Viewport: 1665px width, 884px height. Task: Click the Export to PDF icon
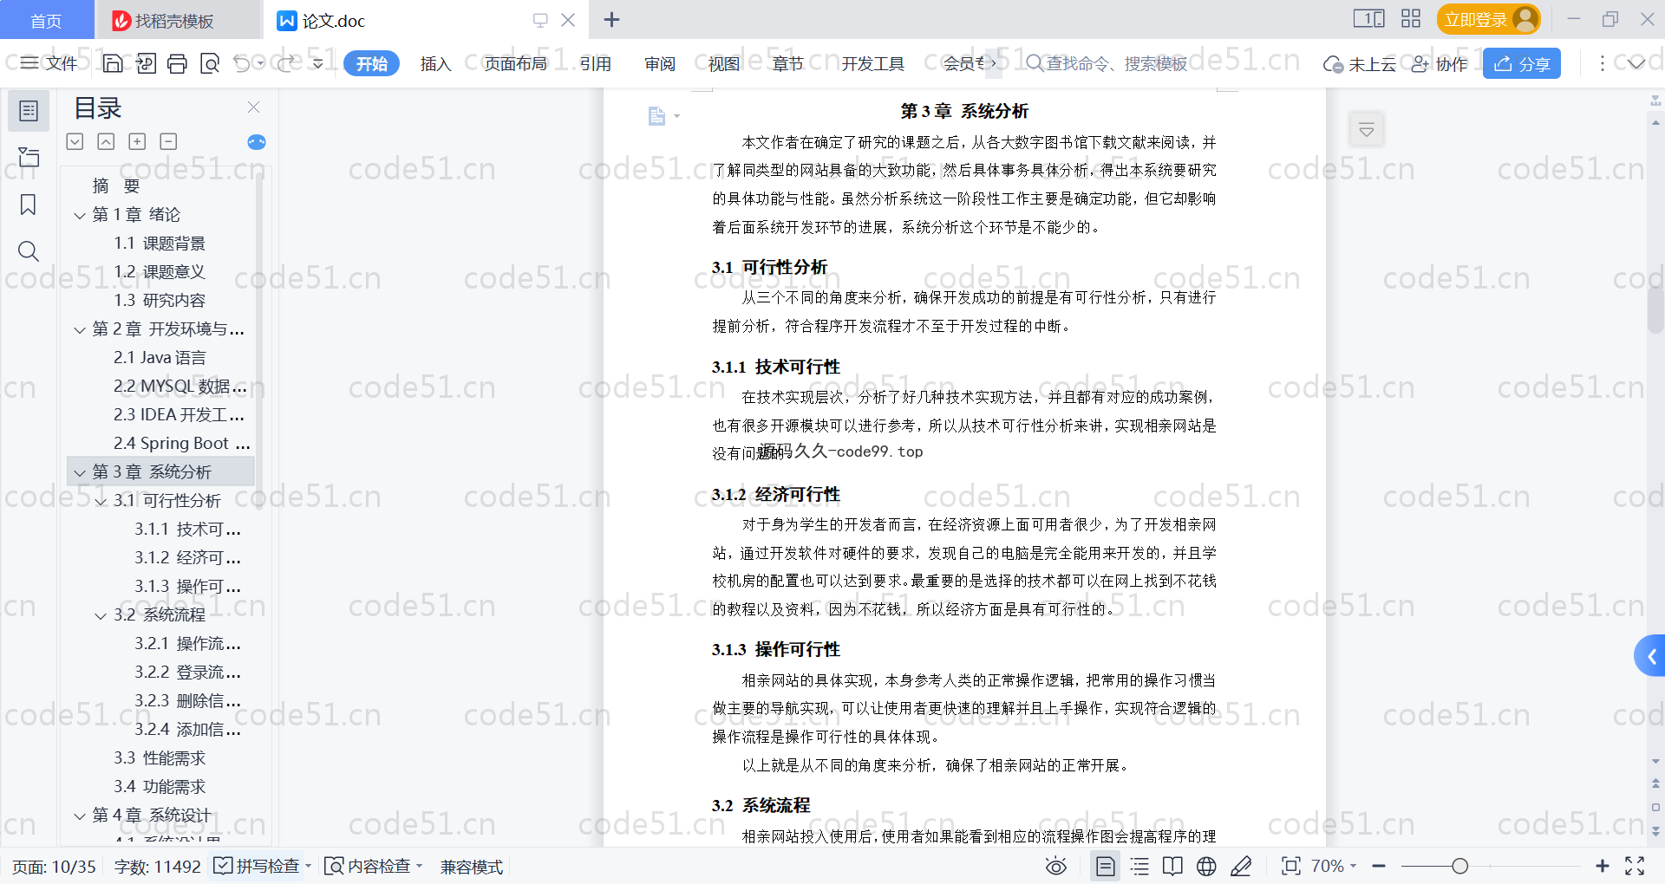click(146, 63)
